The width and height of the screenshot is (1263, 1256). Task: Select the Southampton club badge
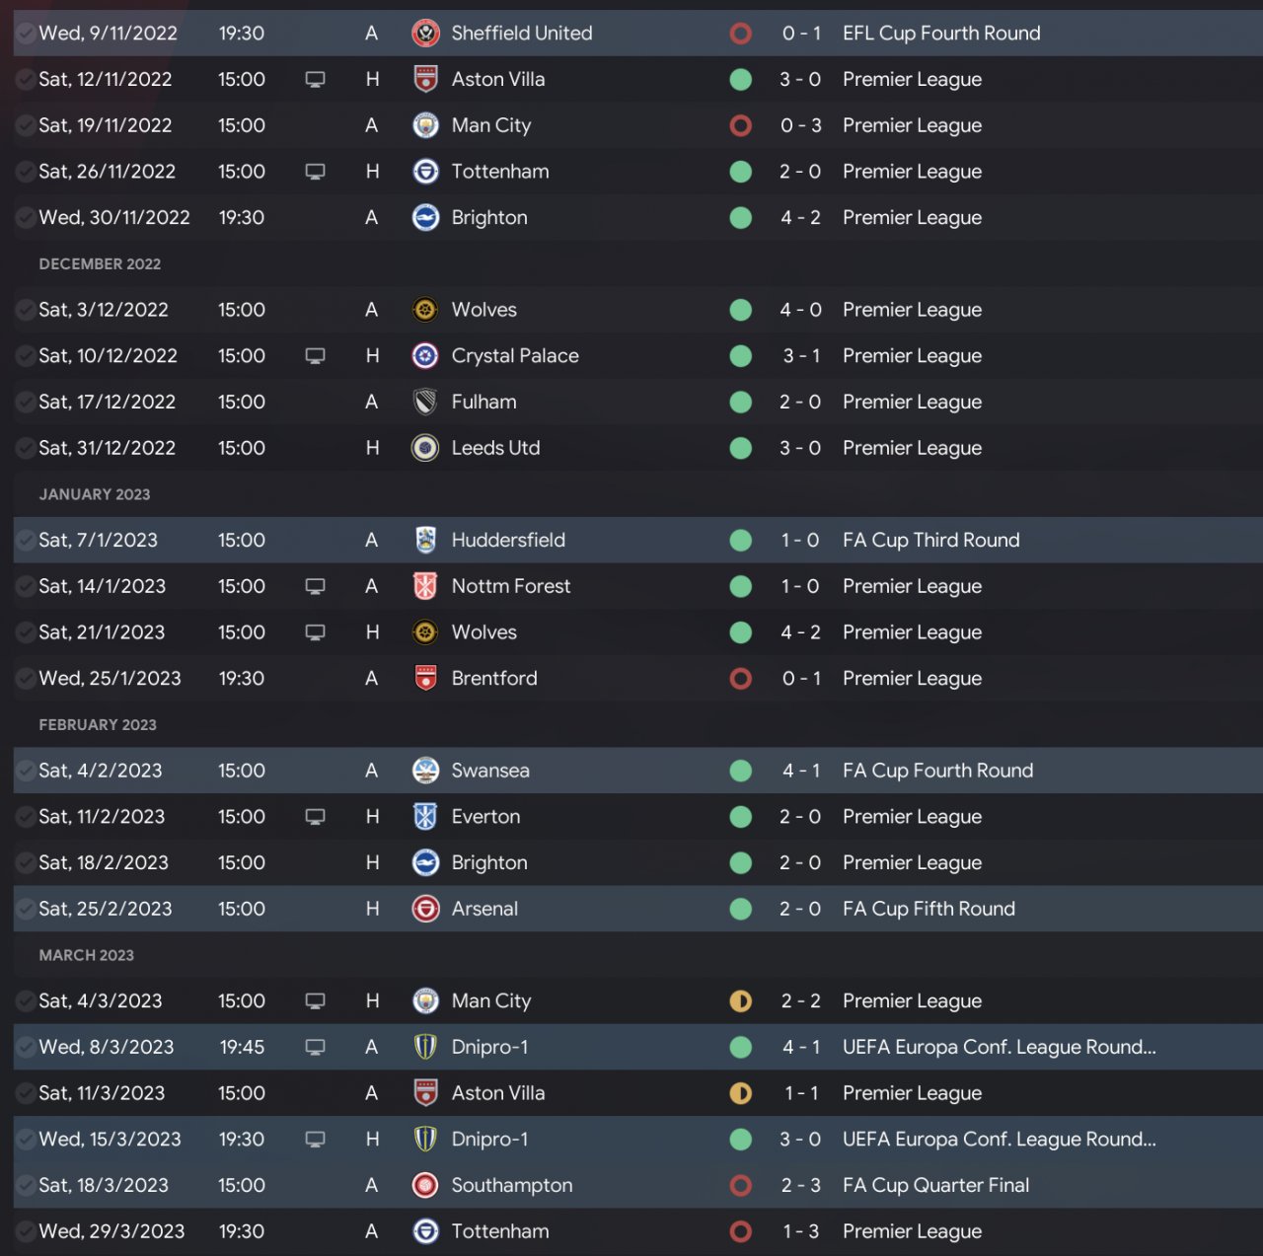425,1186
